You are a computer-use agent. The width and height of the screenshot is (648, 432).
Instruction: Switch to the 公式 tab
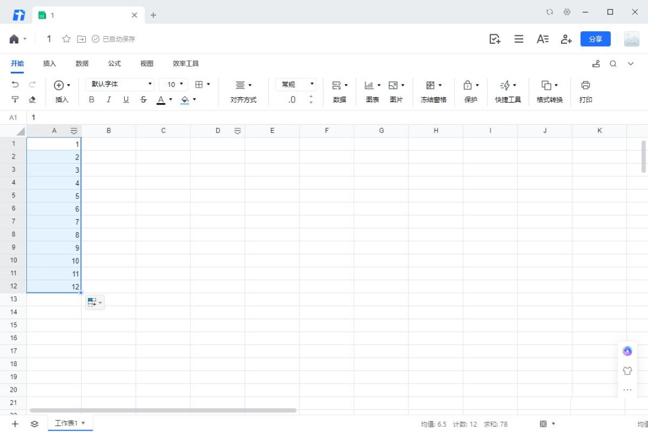click(x=114, y=64)
